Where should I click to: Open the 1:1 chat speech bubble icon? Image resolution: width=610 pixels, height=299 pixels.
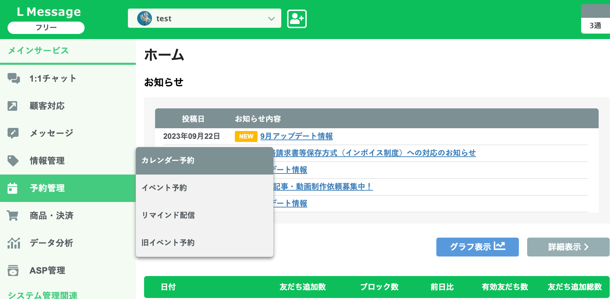(x=14, y=79)
